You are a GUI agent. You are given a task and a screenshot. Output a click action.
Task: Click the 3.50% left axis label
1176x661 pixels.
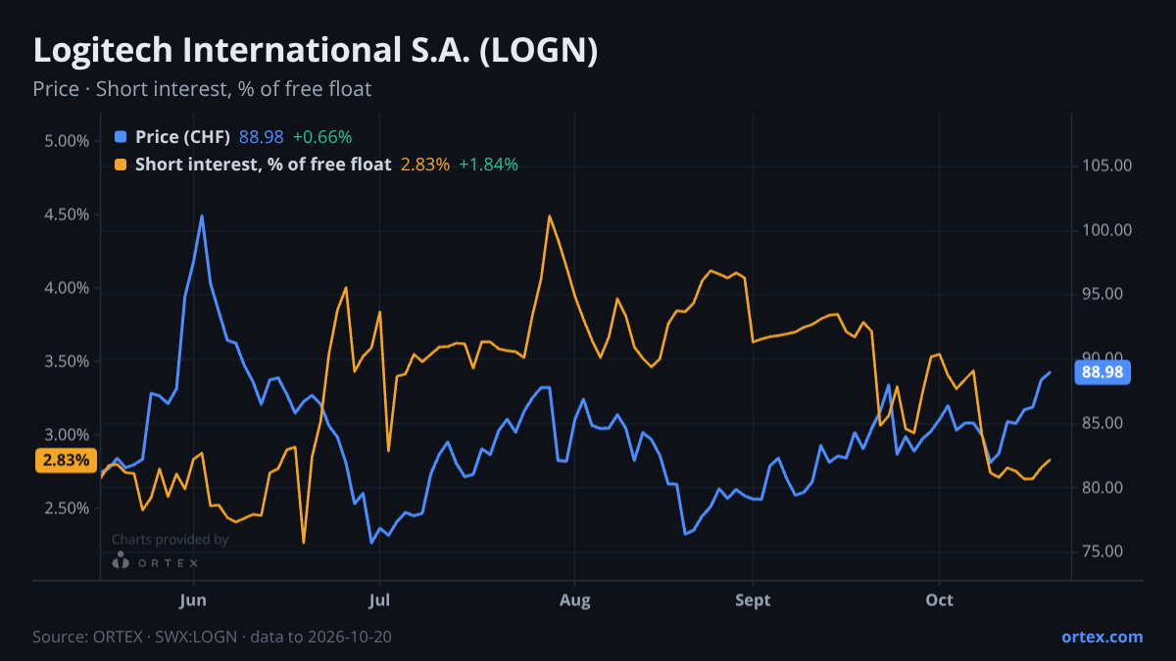pos(67,361)
